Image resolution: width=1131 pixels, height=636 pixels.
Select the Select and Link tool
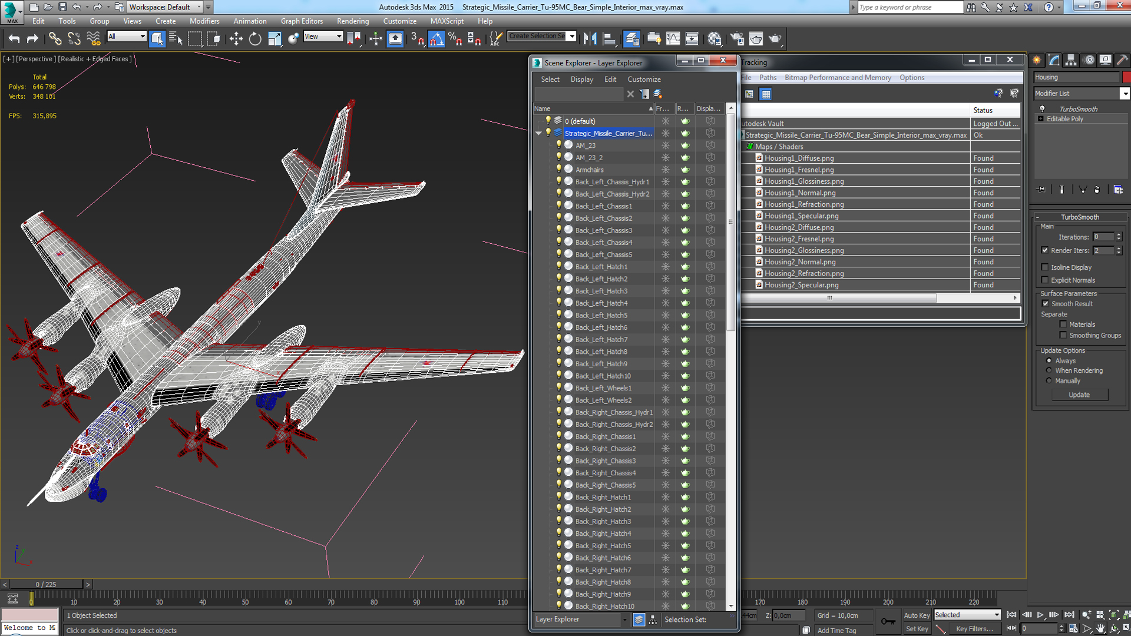(55, 39)
